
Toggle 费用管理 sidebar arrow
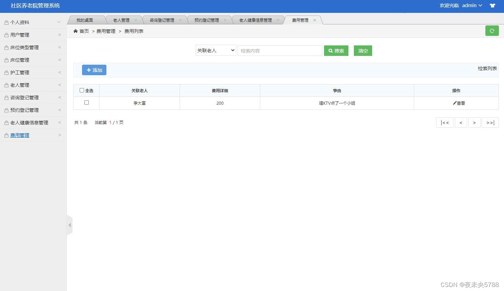pos(60,135)
